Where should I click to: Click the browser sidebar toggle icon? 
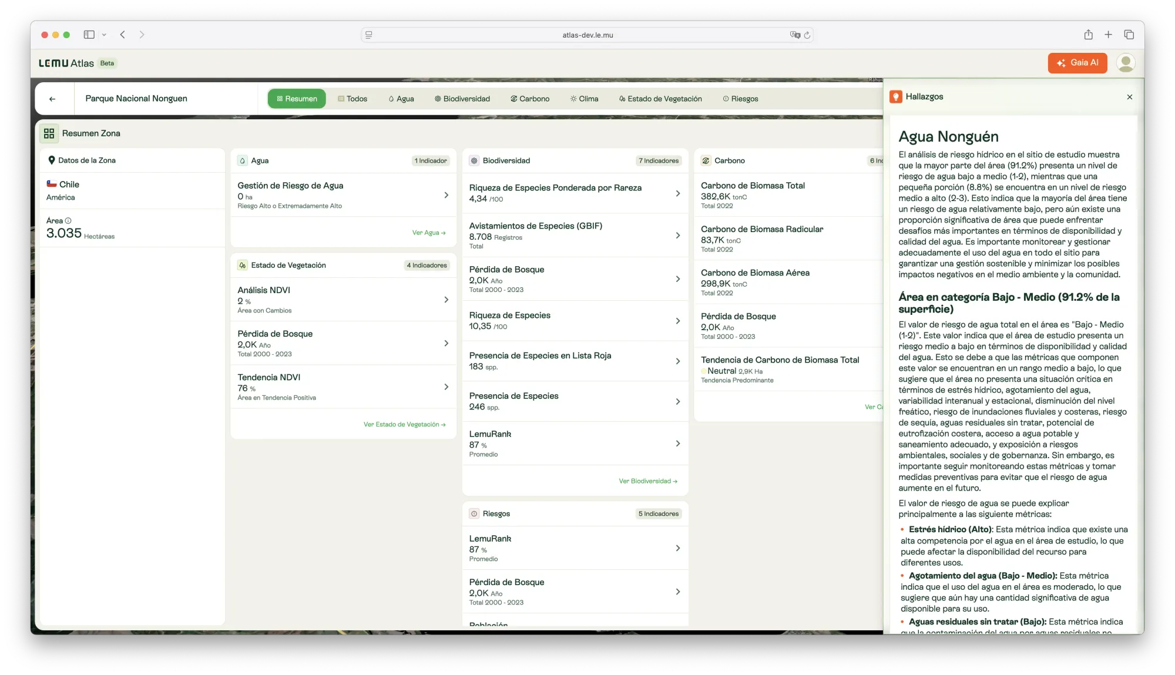click(89, 35)
